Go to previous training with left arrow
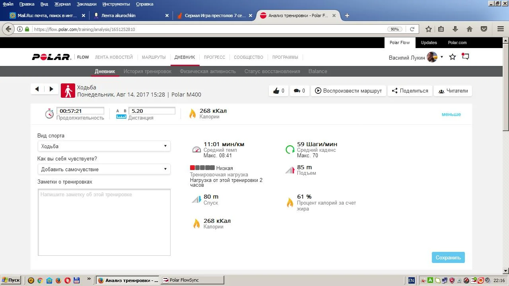This screenshot has width=509, height=286. (x=37, y=89)
